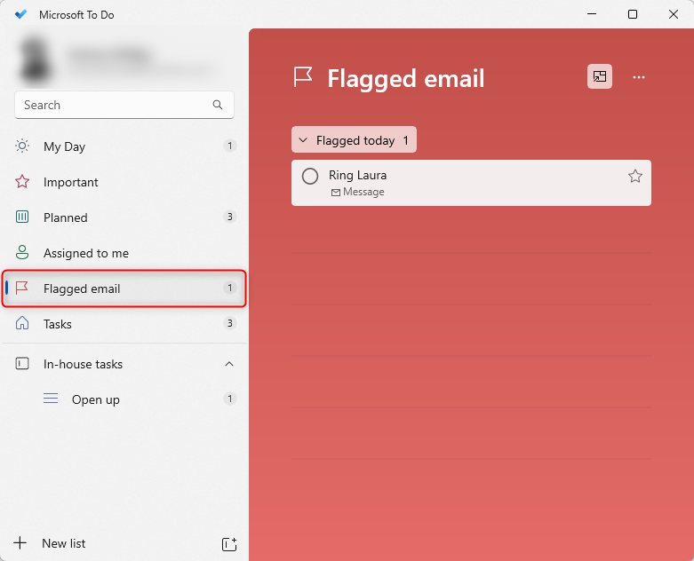This screenshot has width=694, height=561.
Task: Click New list to create a list
Action: [x=63, y=543]
